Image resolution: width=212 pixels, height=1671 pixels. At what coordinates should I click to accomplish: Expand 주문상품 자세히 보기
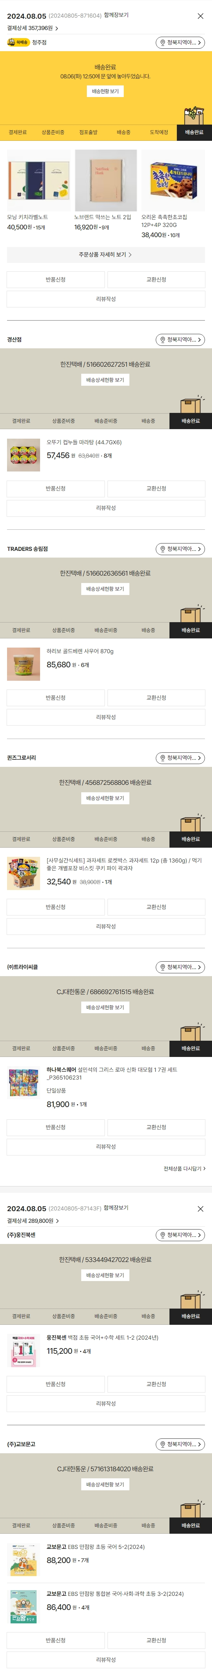tap(106, 255)
